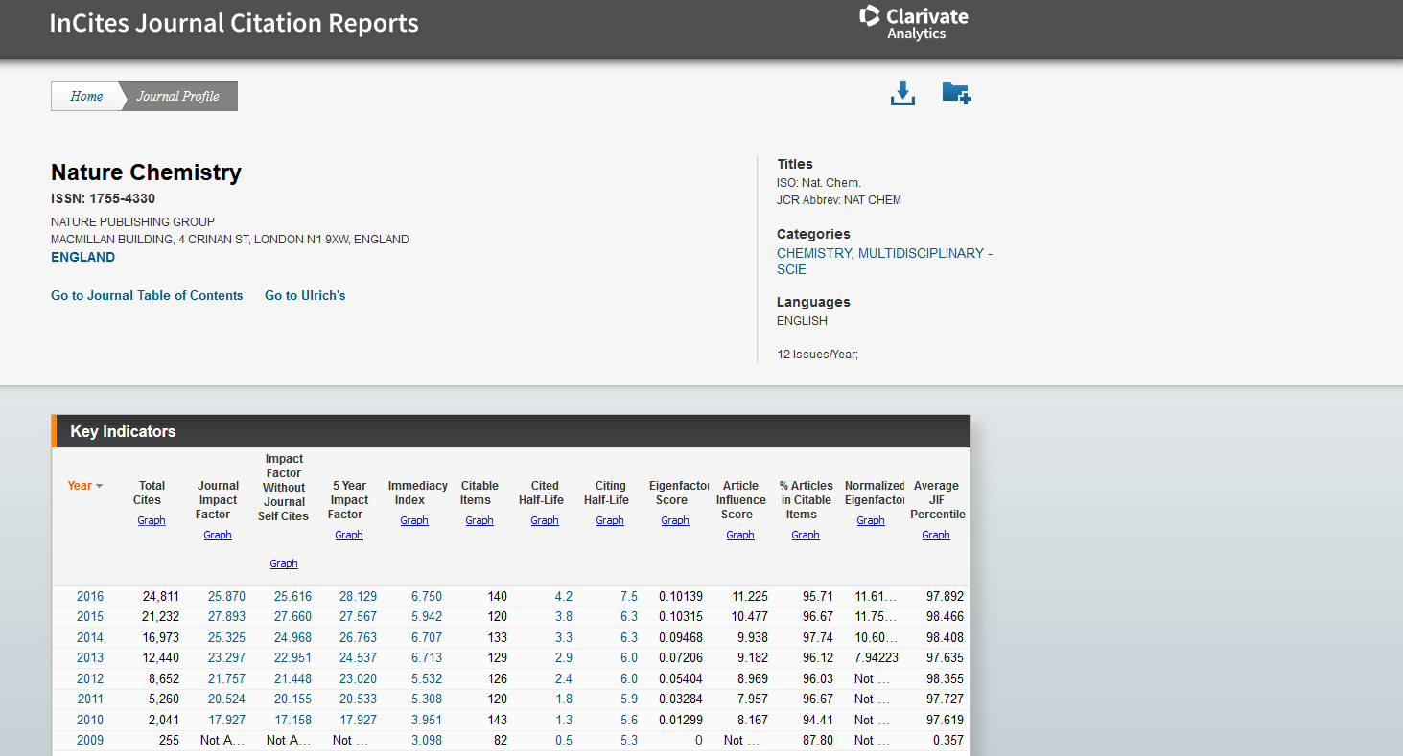This screenshot has width=1403, height=756.
Task: Open Go to Ulrich's link
Action: point(305,295)
